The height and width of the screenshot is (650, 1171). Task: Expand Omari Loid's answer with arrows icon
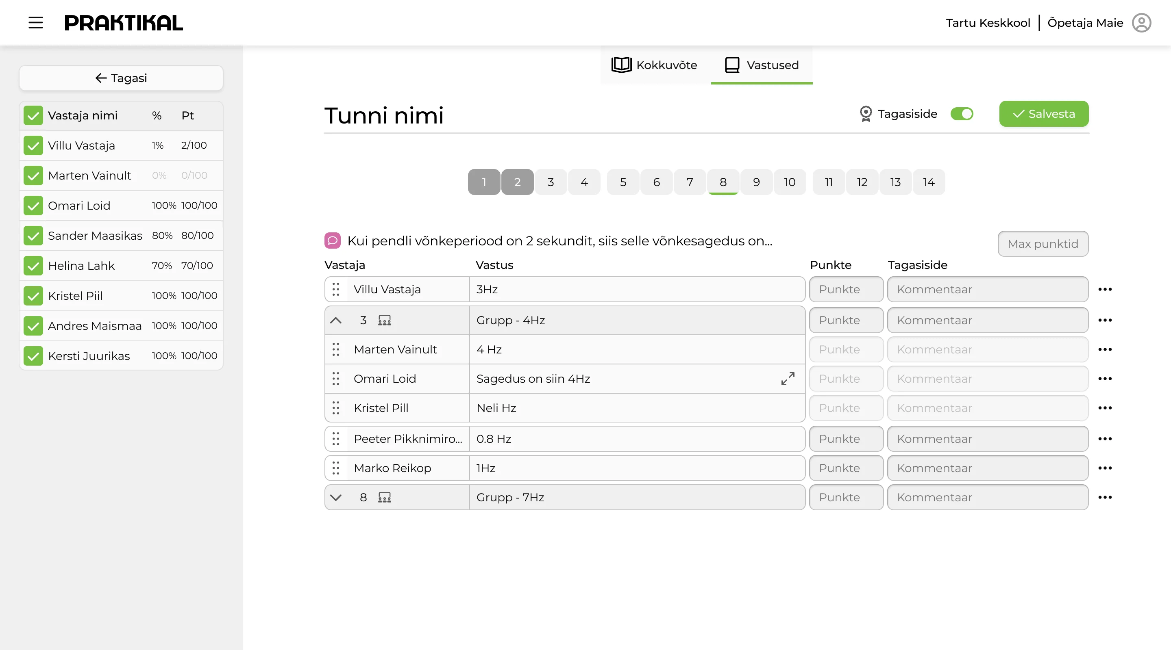788,378
